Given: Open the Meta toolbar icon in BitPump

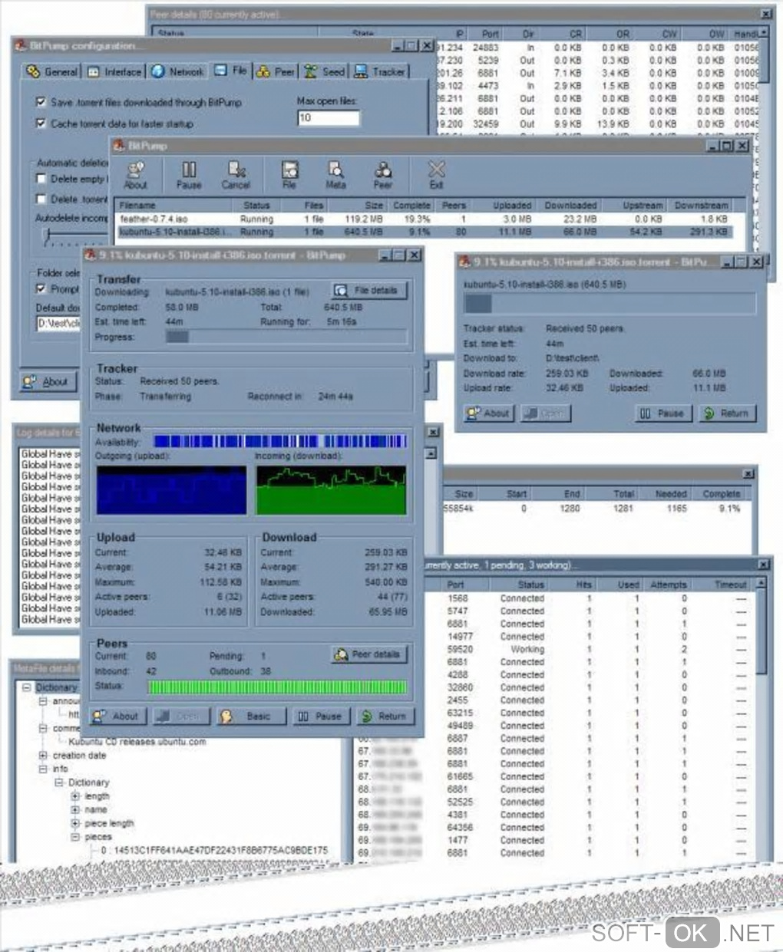Looking at the screenshot, I should 335,175.
